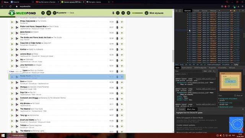Pause the currently playing track in header
Image resolution: width=245 pixels, height=138 pixels.
(x=49, y=13)
